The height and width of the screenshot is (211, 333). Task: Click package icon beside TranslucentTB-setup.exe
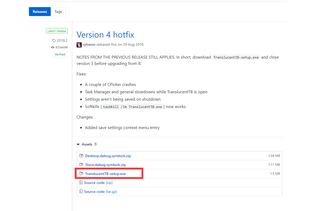(81, 174)
